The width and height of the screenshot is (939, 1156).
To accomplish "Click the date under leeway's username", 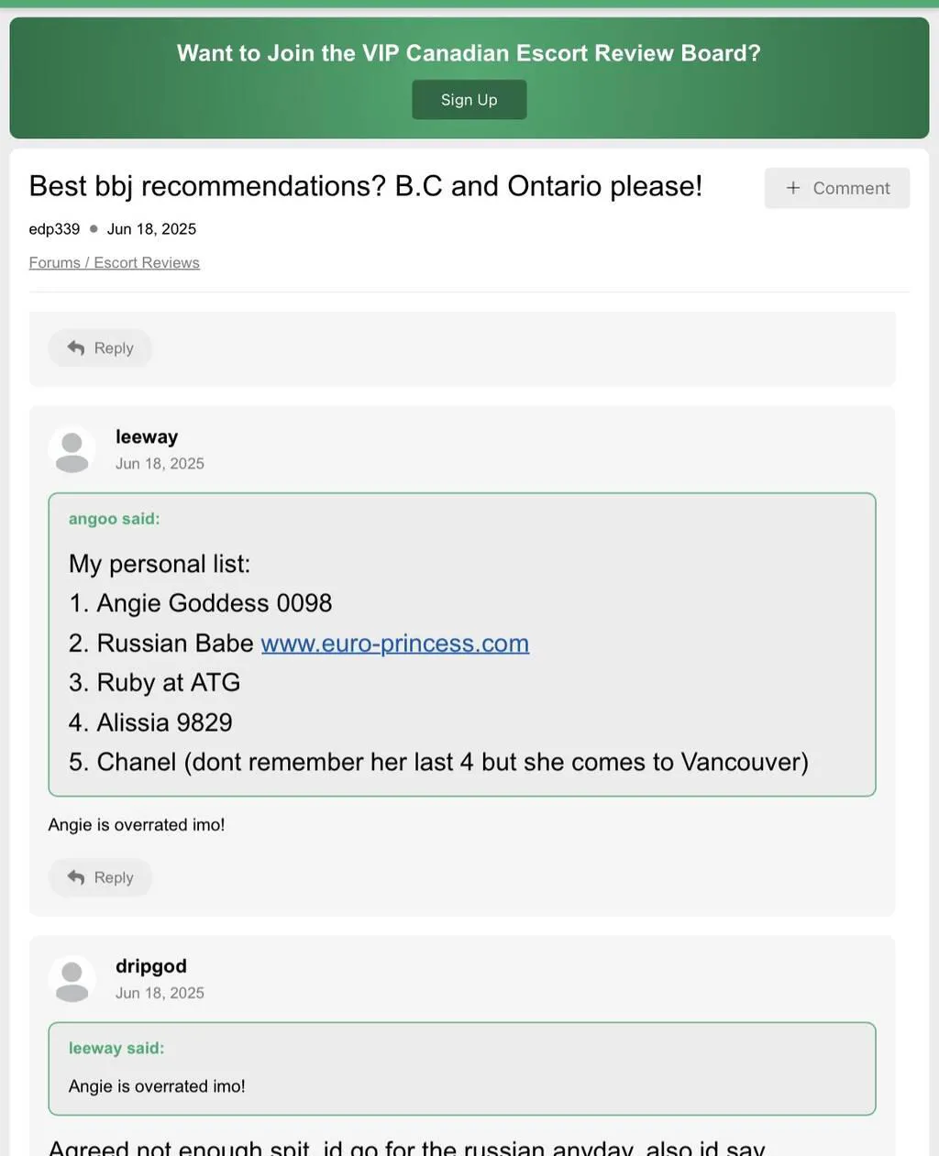I will [160, 464].
